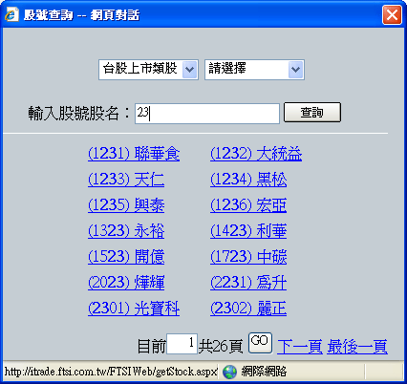407x384 pixels.
Task: Expand the 請選擇 dropdown list
Action: [254, 70]
